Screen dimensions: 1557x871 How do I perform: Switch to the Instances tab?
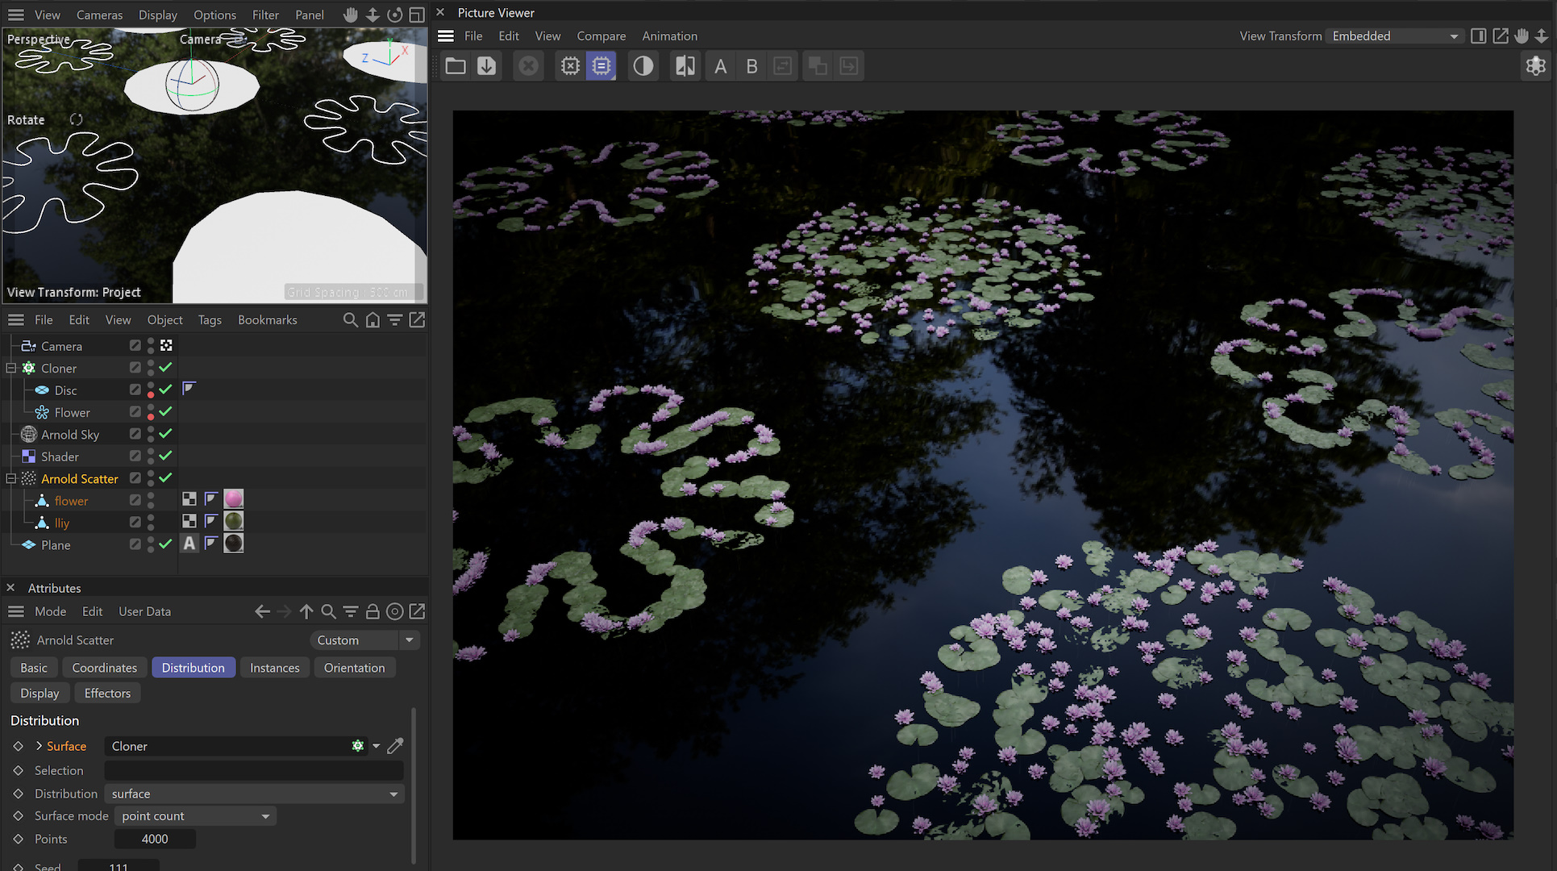pos(274,668)
